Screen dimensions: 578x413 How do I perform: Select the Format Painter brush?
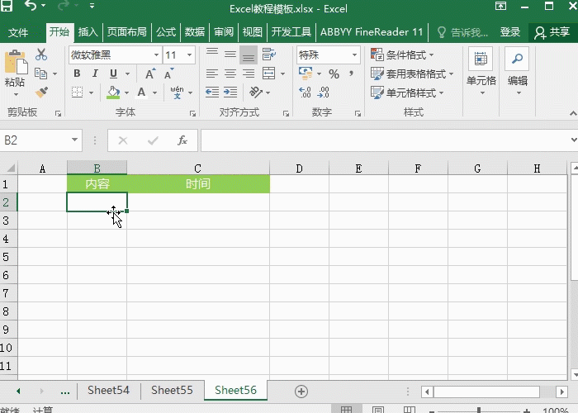point(41,92)
